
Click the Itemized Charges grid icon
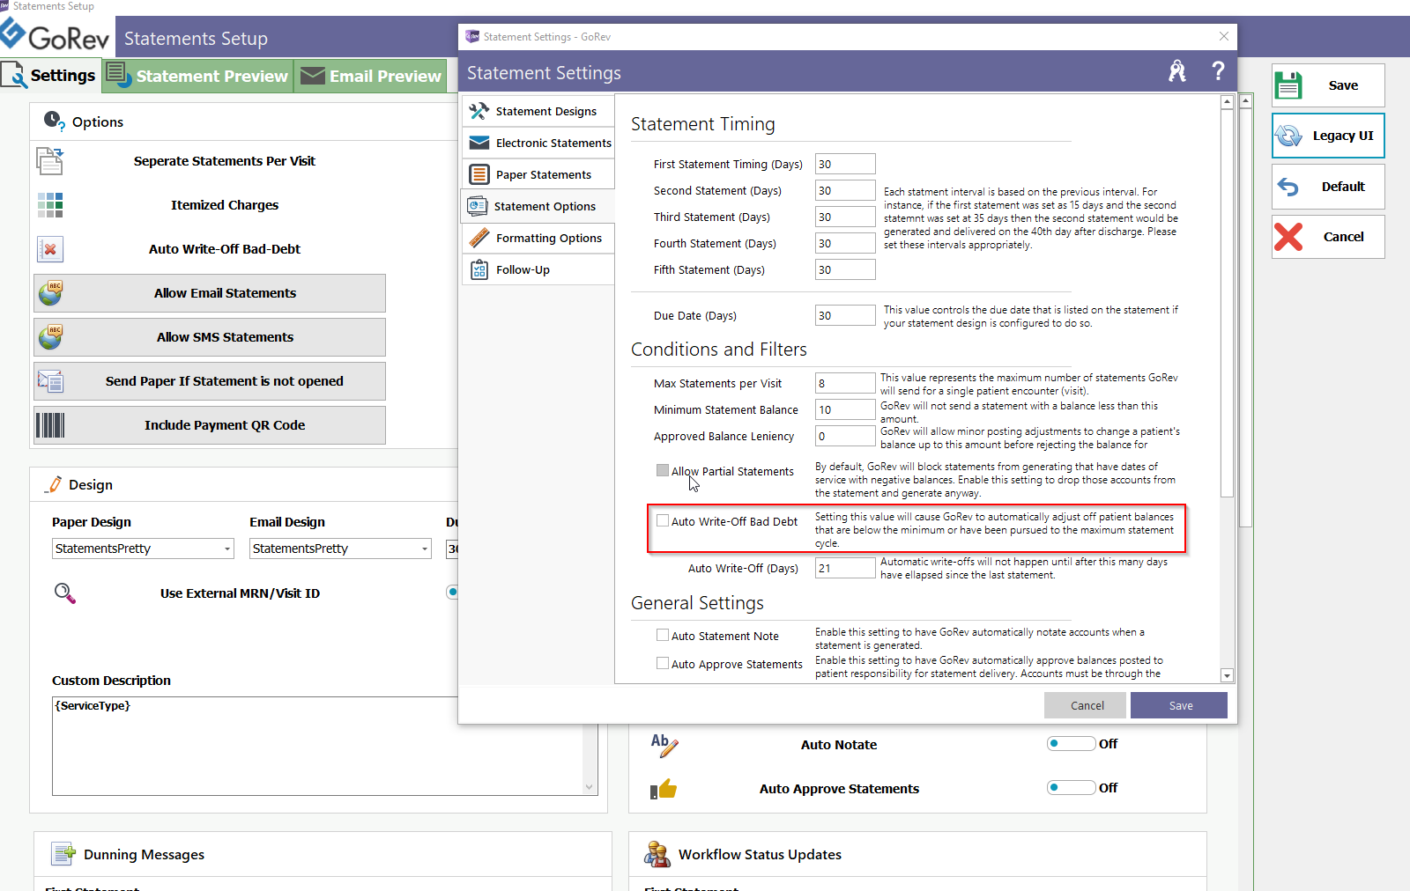point(50,205)
